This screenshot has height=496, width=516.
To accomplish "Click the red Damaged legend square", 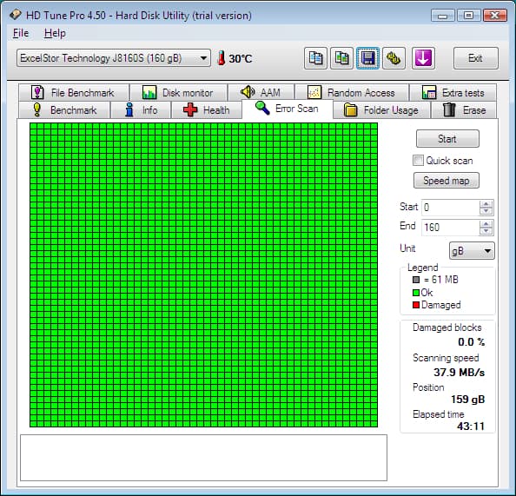I will click(416, 305).
